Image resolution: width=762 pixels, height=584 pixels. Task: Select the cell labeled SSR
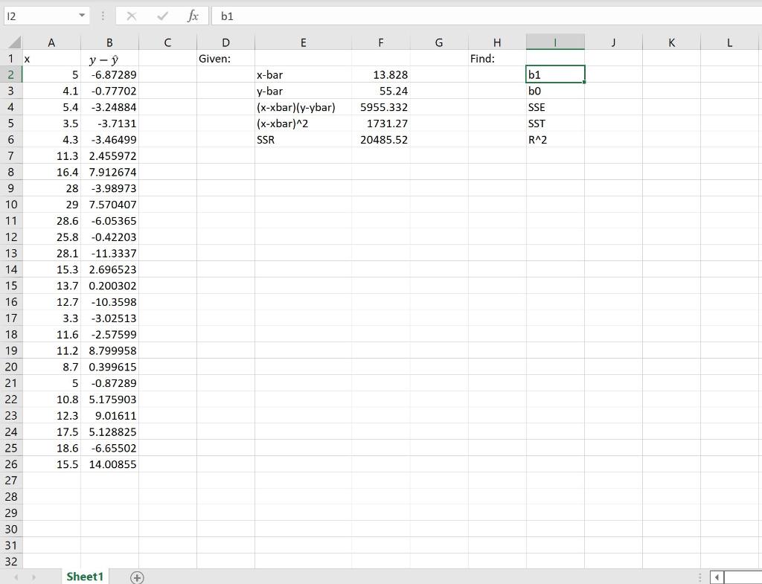click(x=304, y=139)
